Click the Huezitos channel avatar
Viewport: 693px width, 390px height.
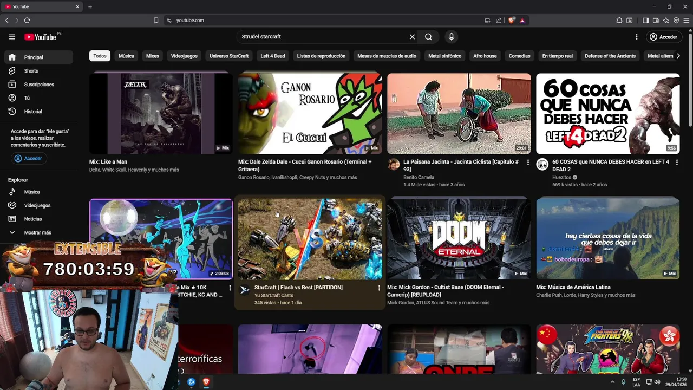tap(542, 165)
